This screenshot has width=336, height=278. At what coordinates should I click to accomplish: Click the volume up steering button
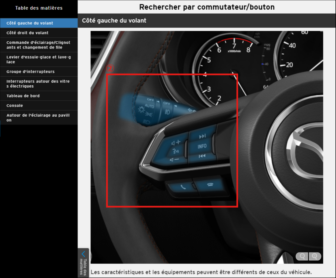click(x=176, y=142)
